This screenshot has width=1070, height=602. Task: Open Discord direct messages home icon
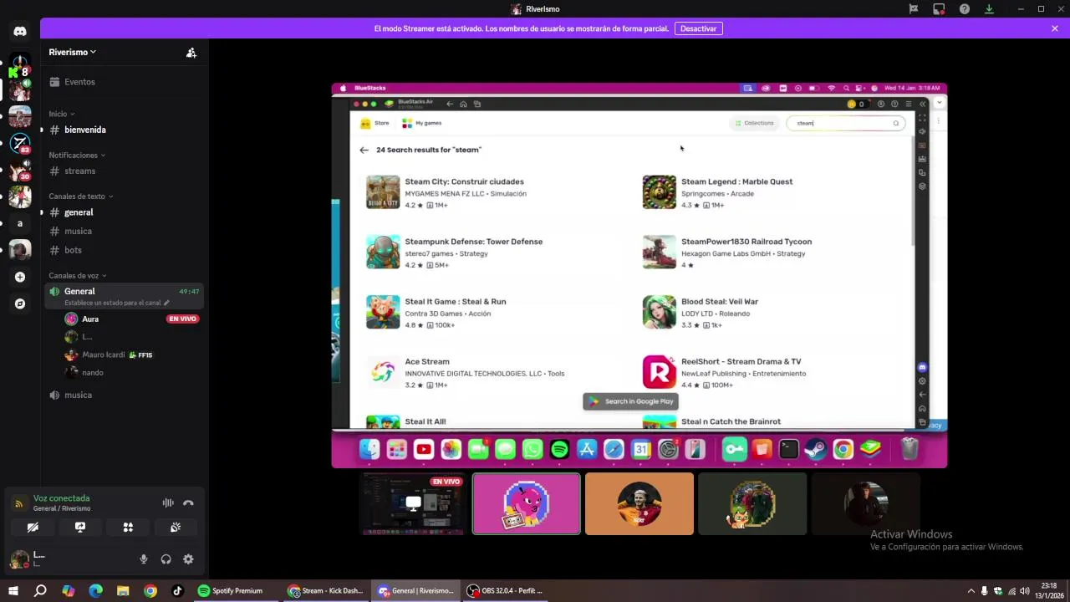20,31
